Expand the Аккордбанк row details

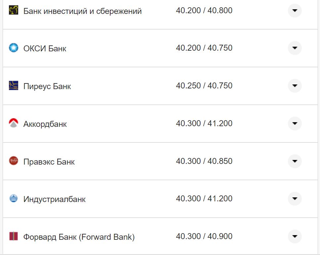[x=294, y=123]
